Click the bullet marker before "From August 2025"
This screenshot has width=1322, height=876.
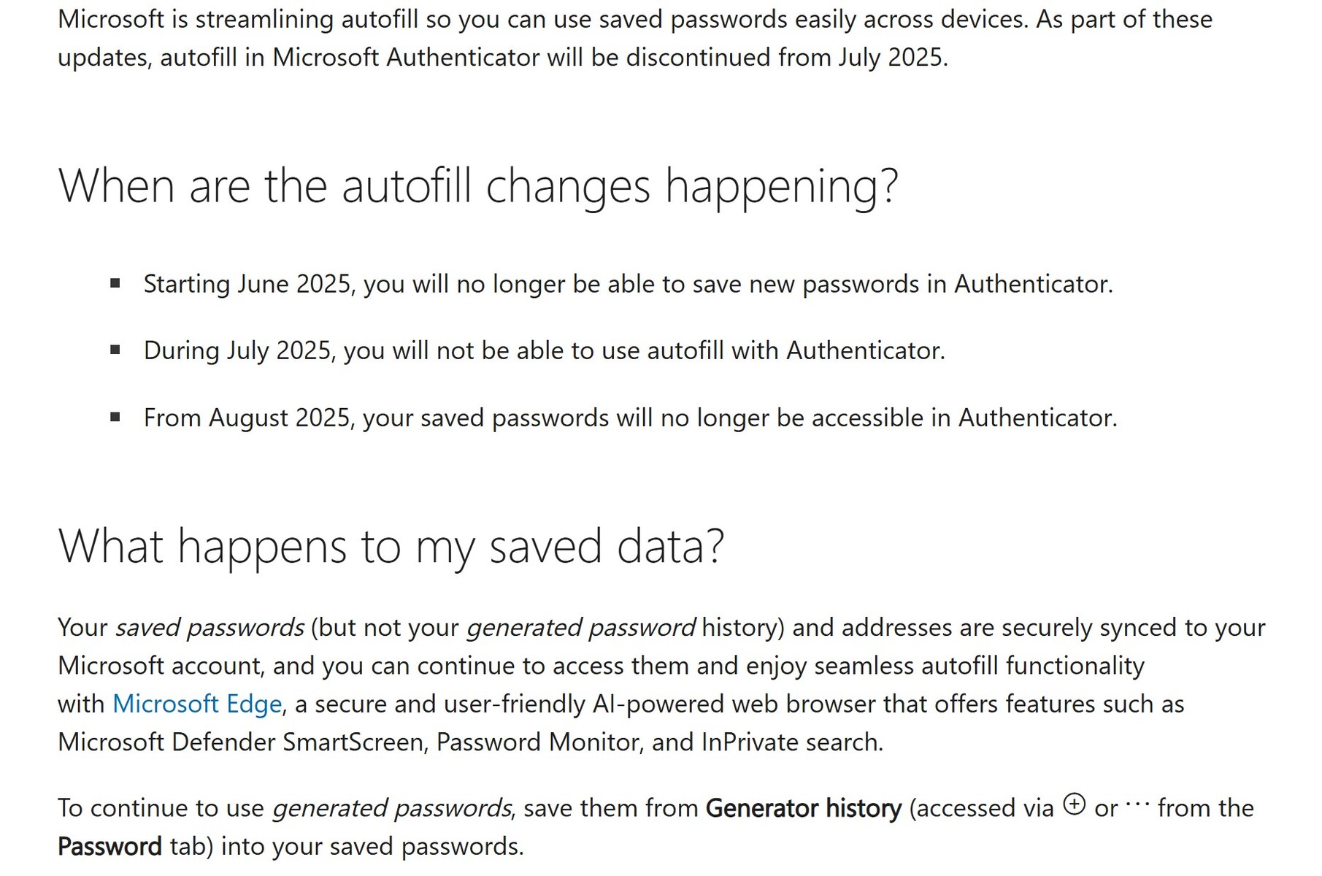115,418
